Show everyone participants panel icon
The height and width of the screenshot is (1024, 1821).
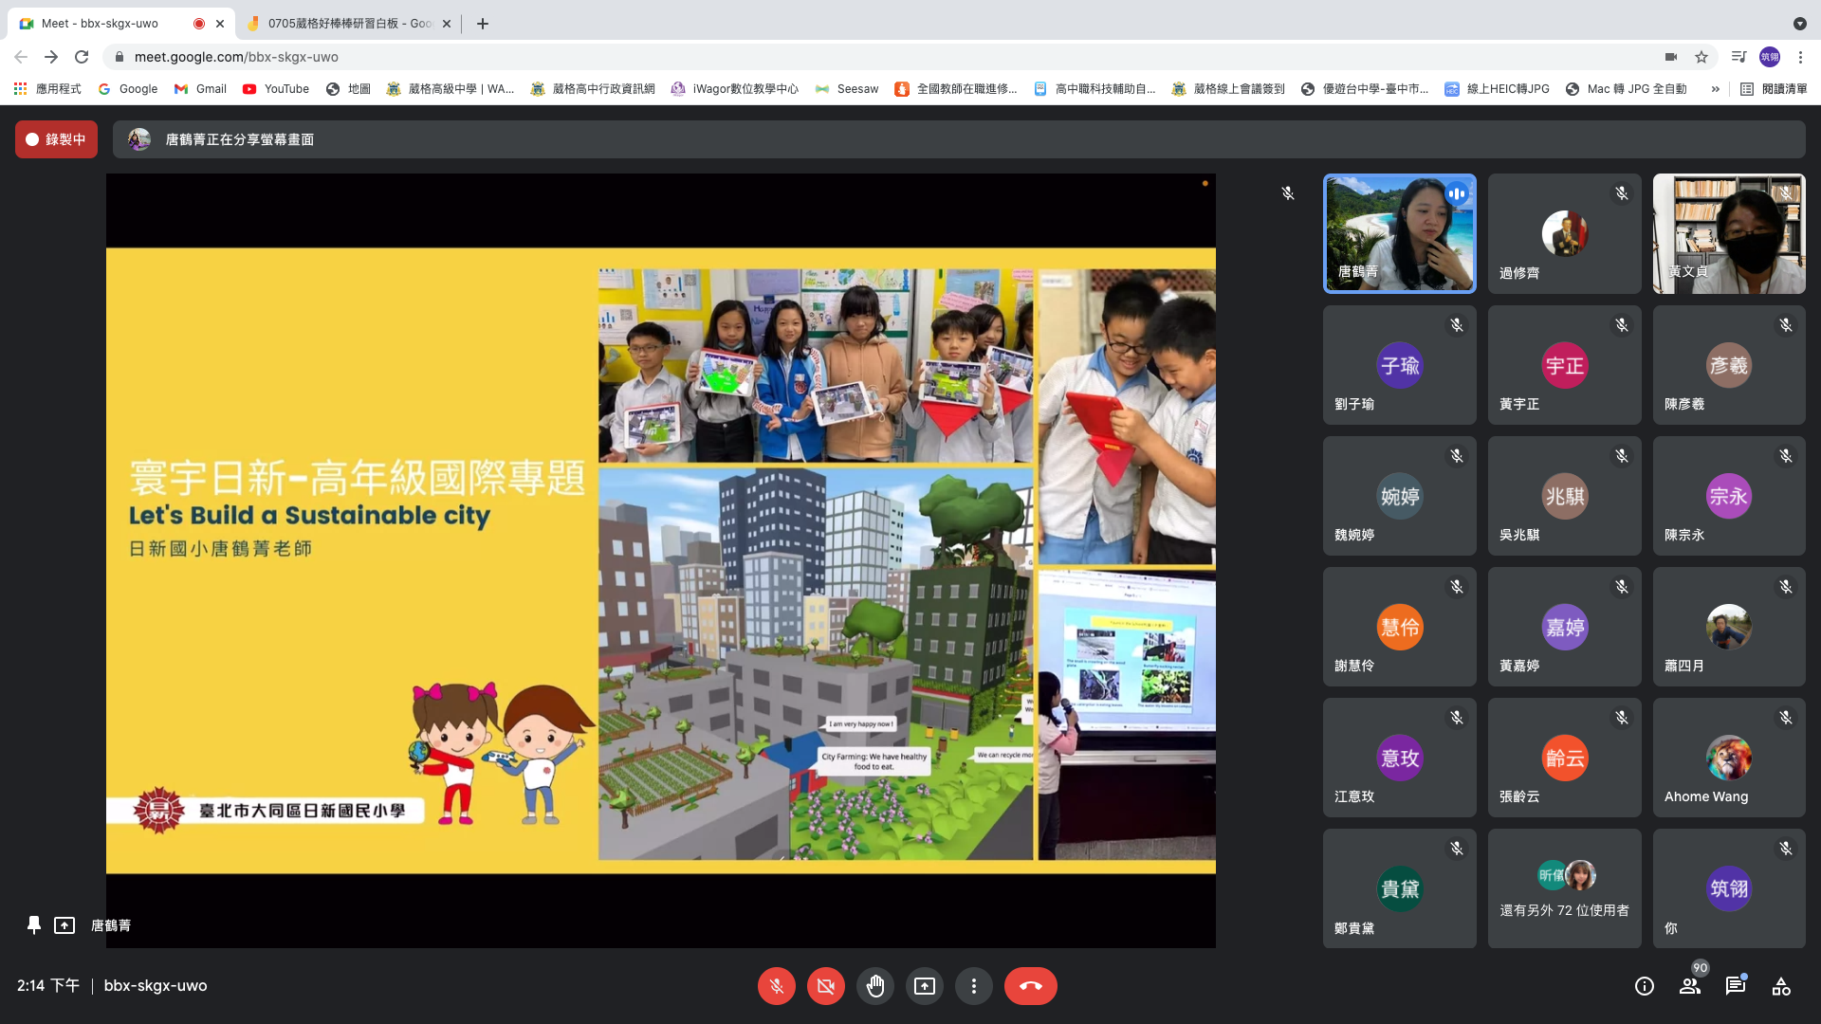(x=1690, y=986)
